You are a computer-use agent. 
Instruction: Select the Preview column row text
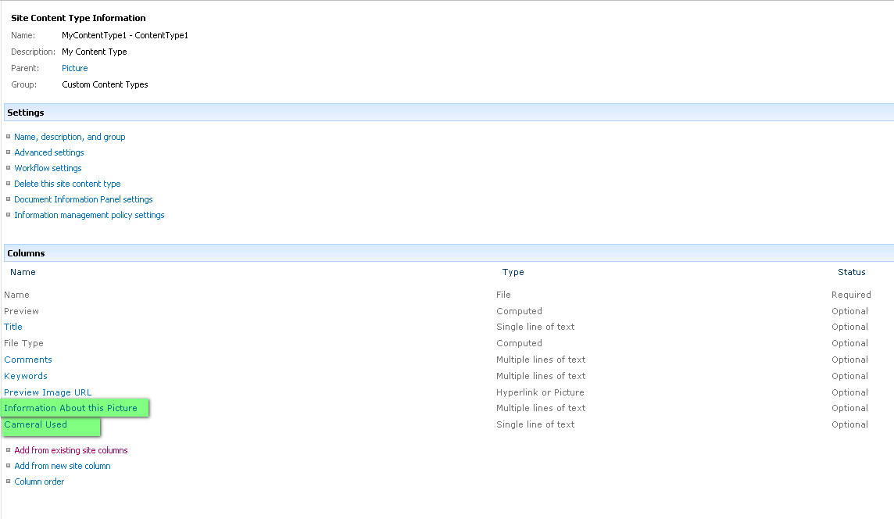22,311
